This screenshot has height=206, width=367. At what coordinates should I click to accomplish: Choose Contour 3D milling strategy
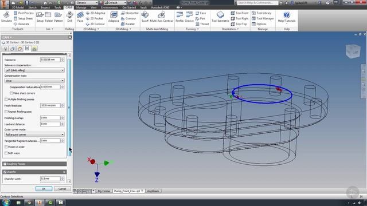(128, 18)
